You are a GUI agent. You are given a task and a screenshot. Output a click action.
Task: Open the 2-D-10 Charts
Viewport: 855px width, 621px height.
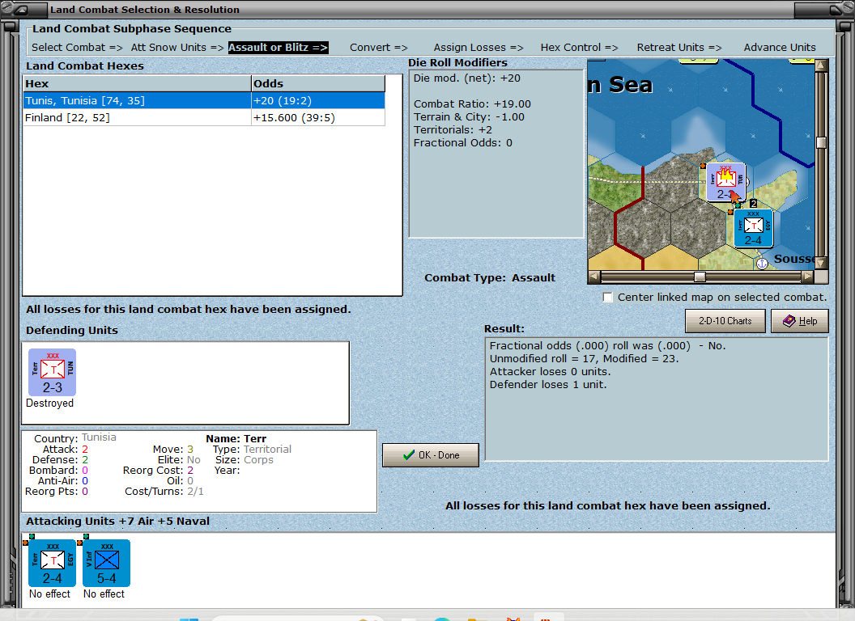click(725, 321)
